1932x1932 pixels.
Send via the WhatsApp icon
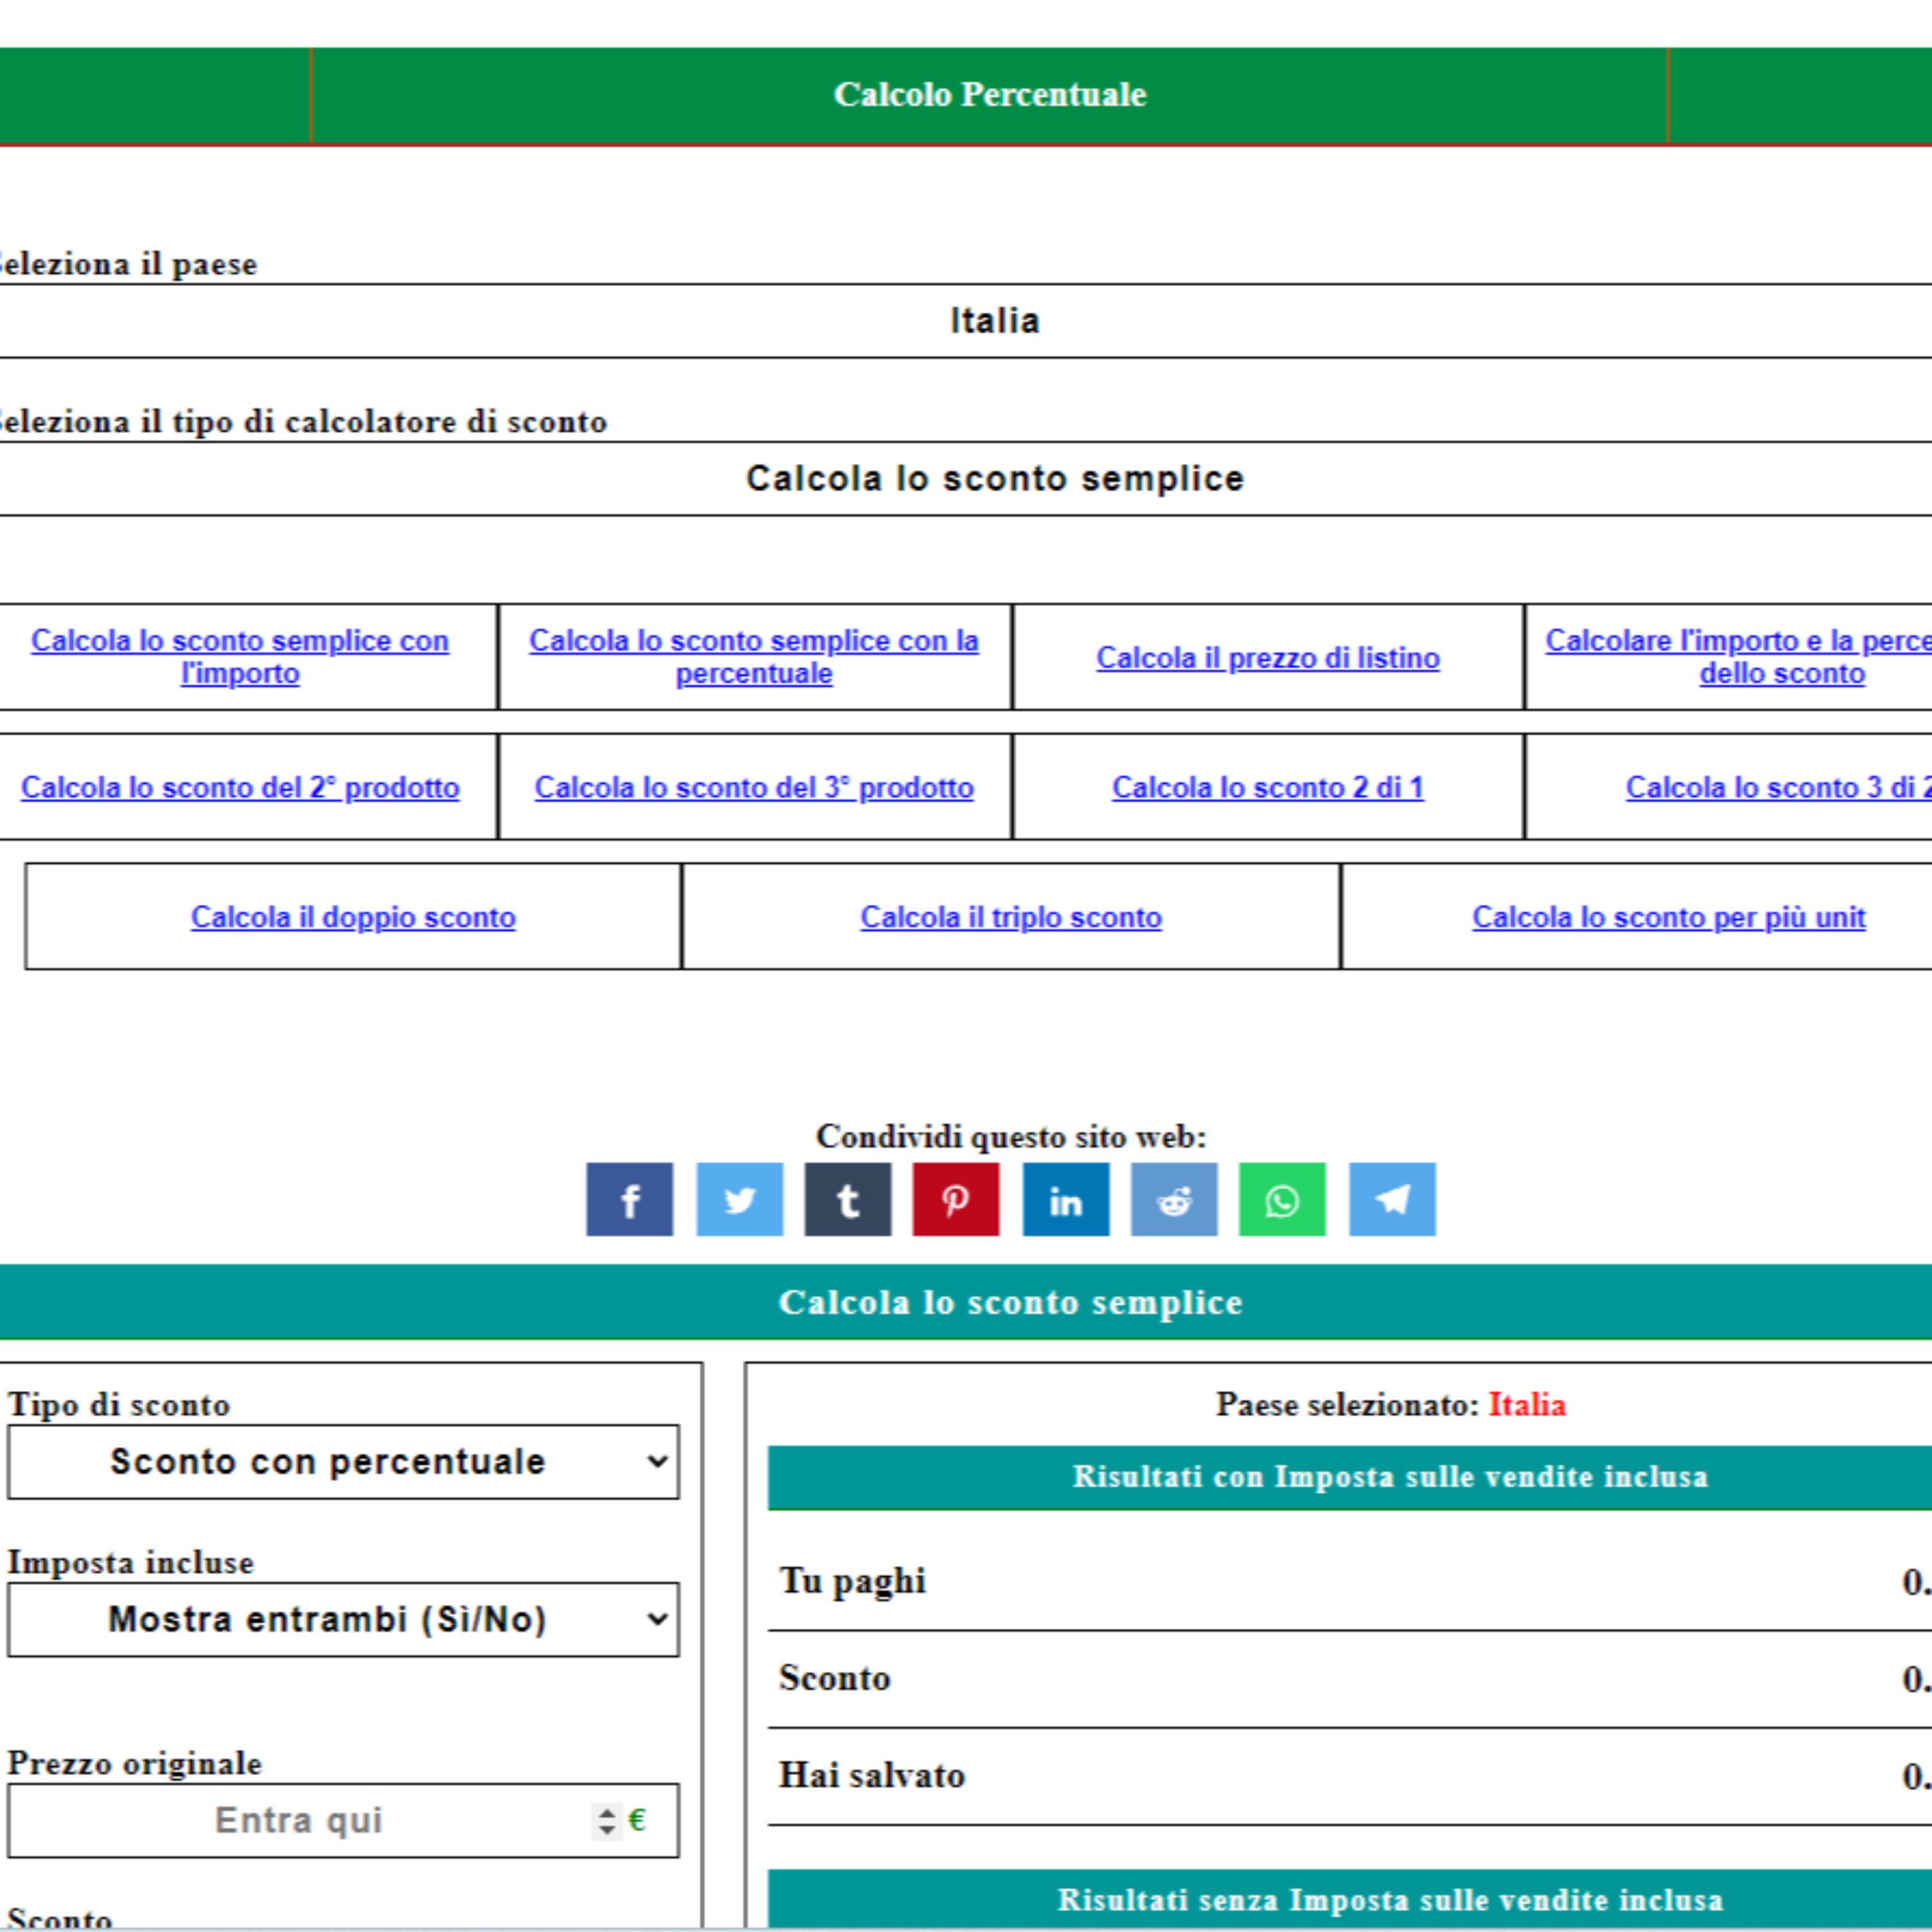(x=1281, y=1199)
